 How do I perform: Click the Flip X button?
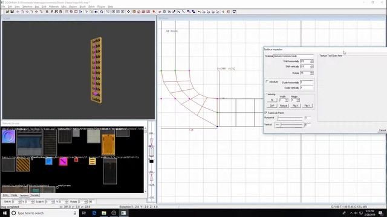coord(295,105)
